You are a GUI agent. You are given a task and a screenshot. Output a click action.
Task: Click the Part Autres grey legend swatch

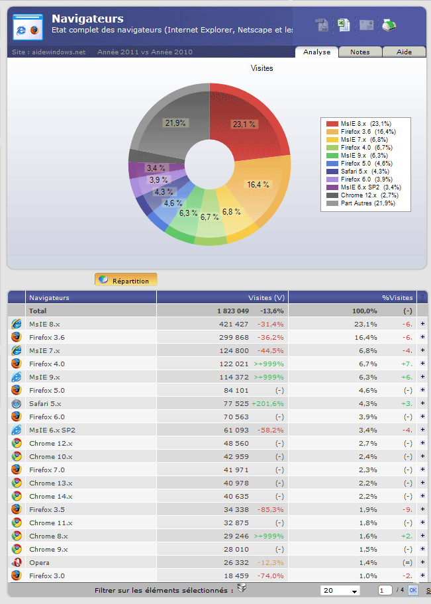tap(332, 203)
